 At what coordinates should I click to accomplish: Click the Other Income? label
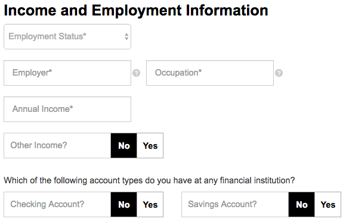39,145
